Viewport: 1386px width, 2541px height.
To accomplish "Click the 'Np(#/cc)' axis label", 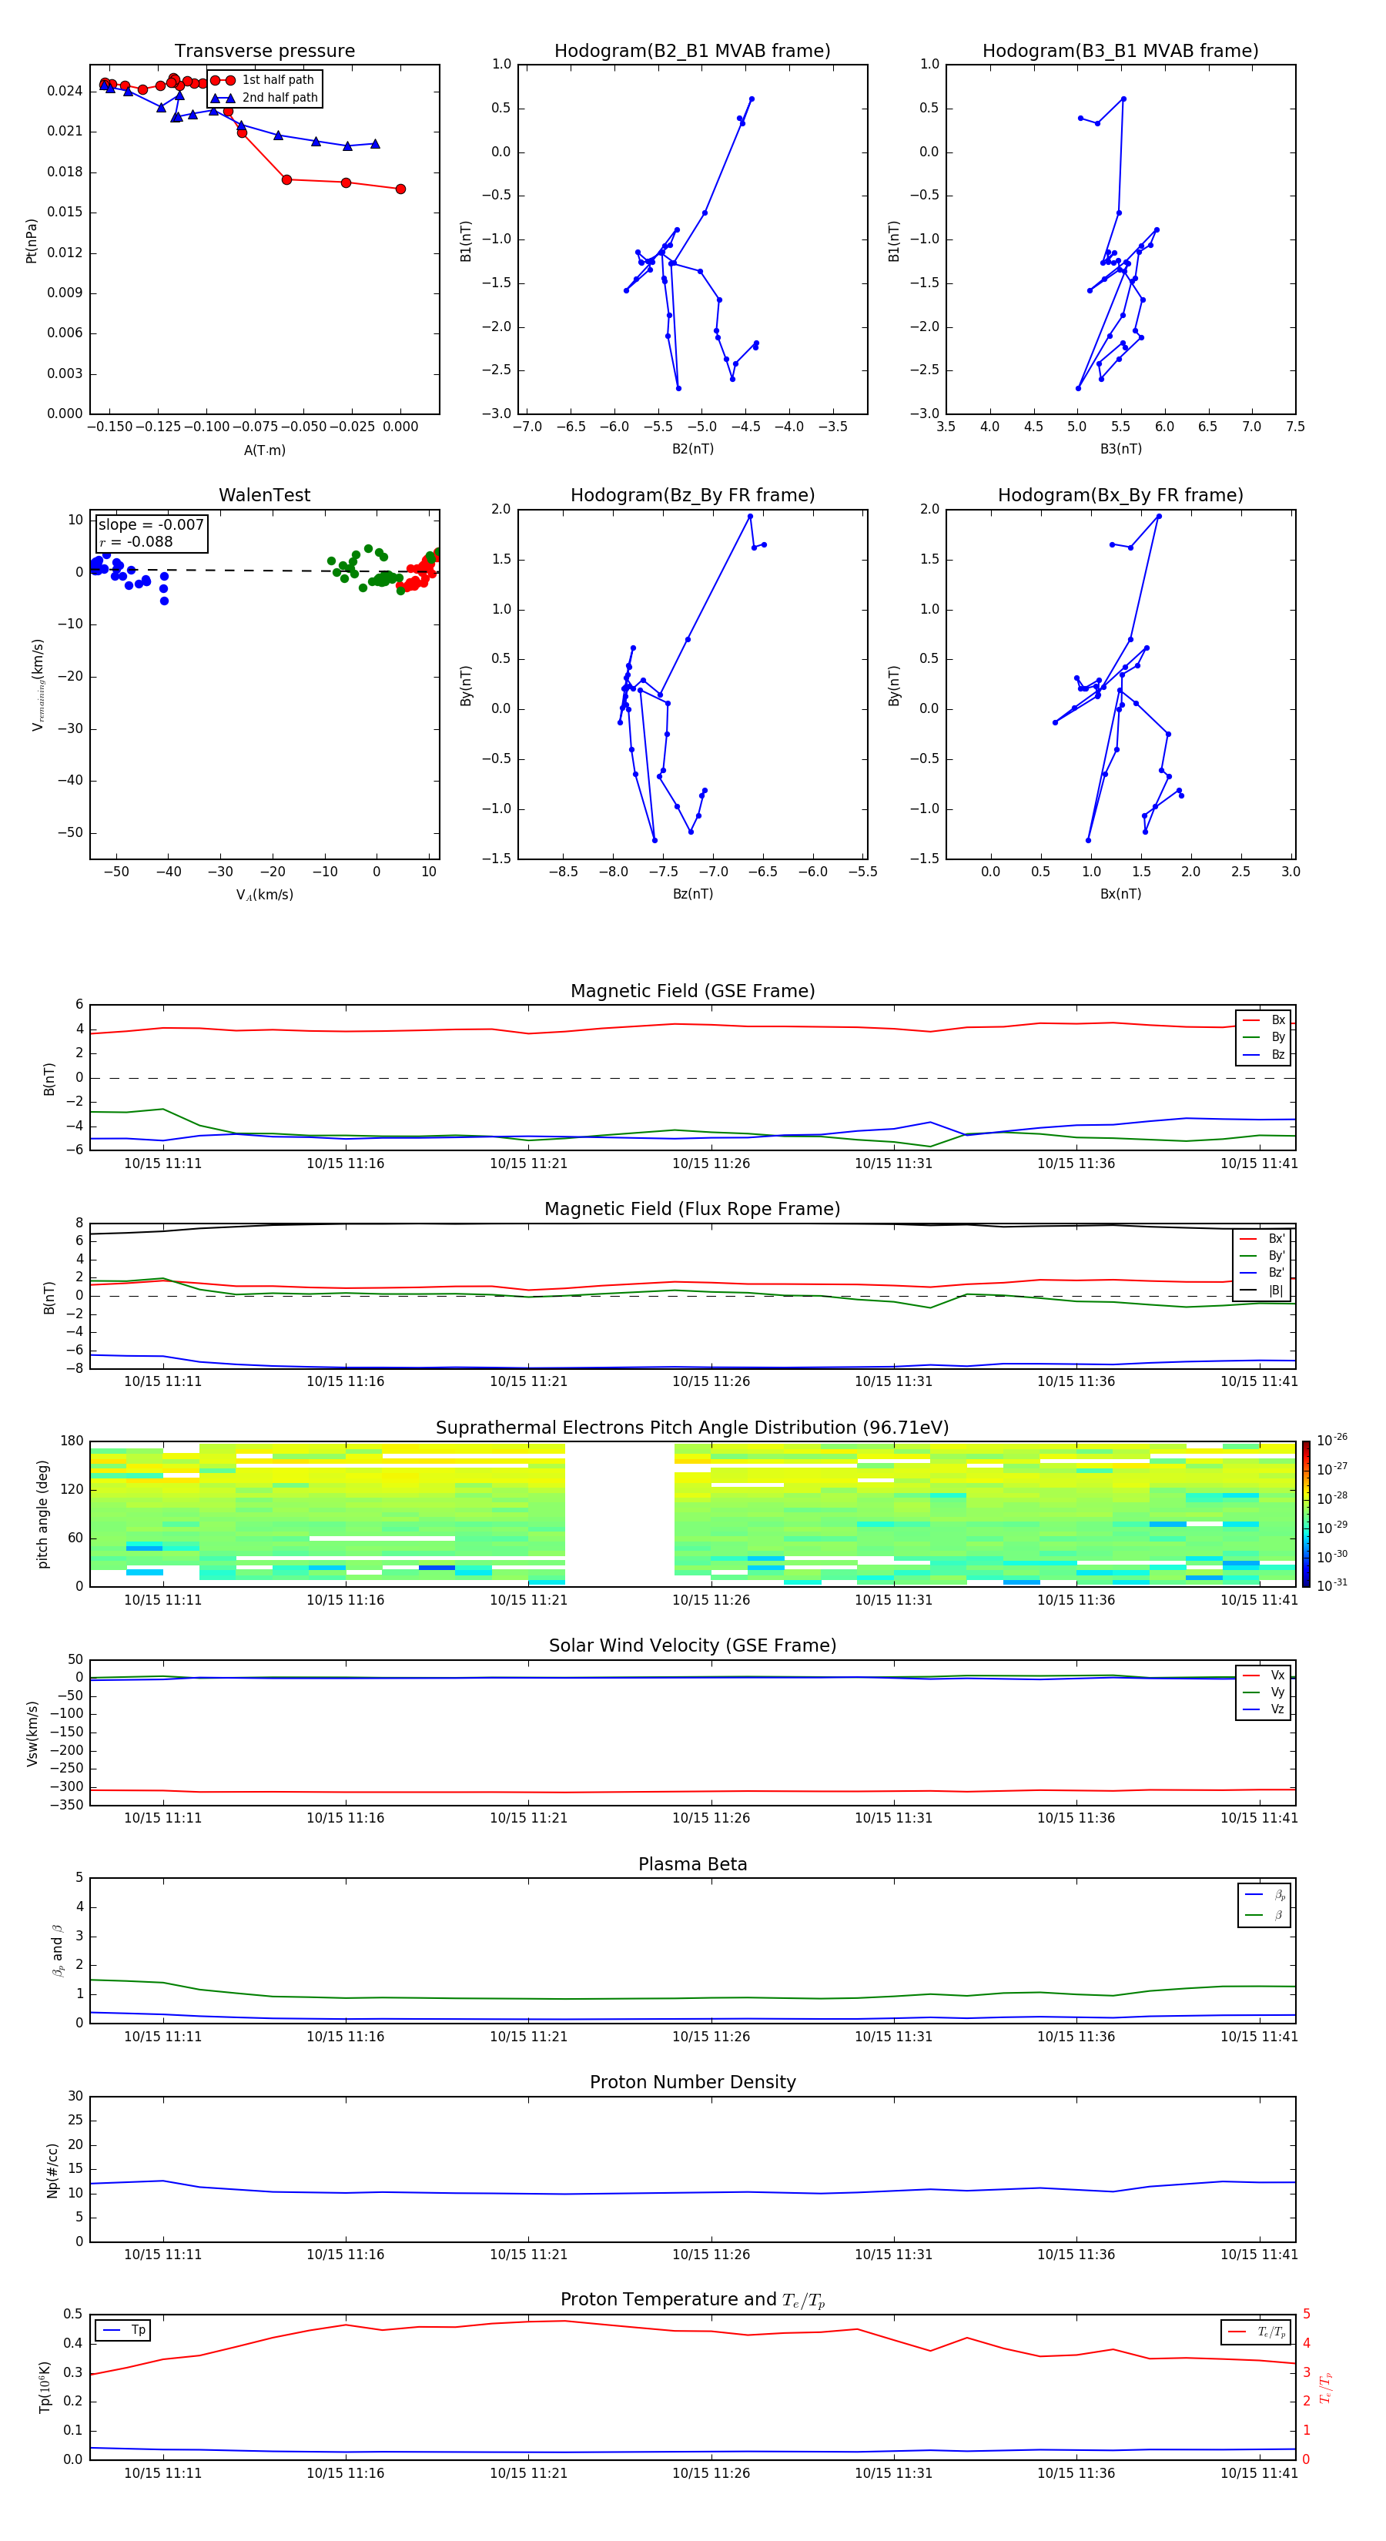I will (52, 2170).
